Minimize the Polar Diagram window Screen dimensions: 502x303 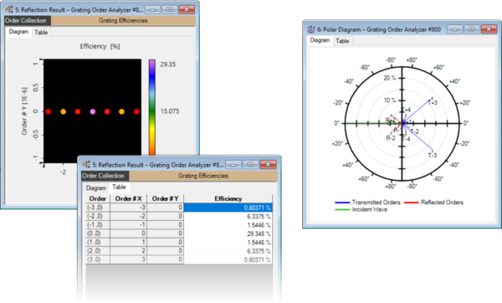tap(455, 29)
